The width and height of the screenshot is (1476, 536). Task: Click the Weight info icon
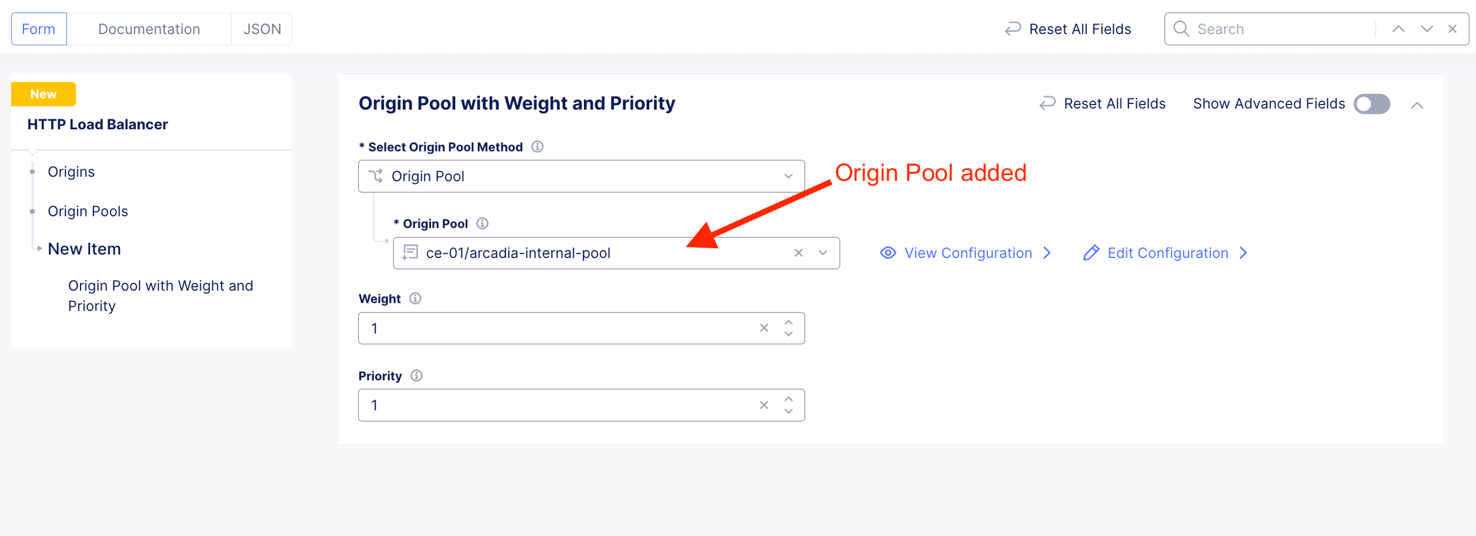[415, 299]
